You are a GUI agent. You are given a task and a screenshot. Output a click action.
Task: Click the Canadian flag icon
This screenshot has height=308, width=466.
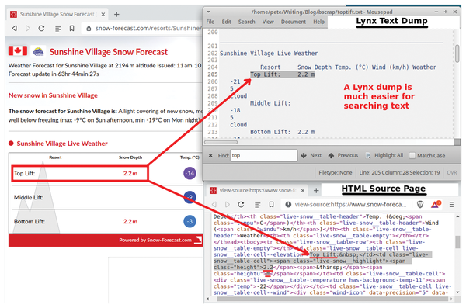pos(18,50)
